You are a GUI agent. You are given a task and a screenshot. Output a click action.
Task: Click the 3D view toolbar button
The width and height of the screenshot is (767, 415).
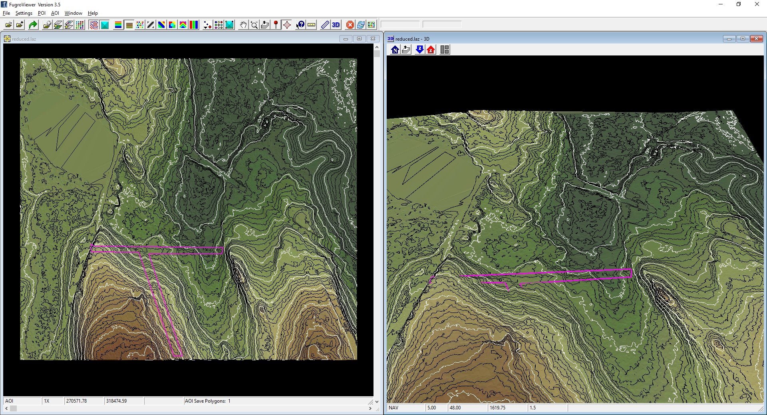coord(336,25)
